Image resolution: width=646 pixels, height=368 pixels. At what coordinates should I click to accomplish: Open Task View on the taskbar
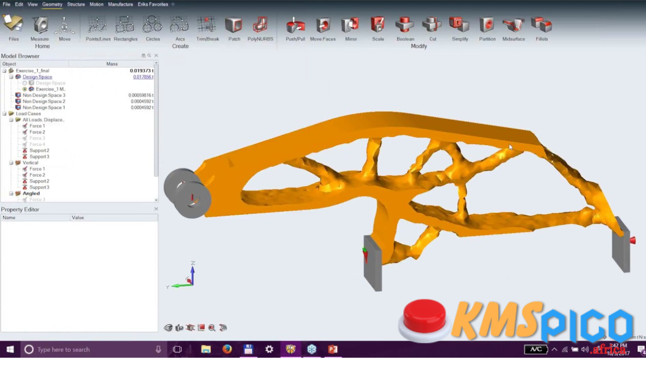177,349
